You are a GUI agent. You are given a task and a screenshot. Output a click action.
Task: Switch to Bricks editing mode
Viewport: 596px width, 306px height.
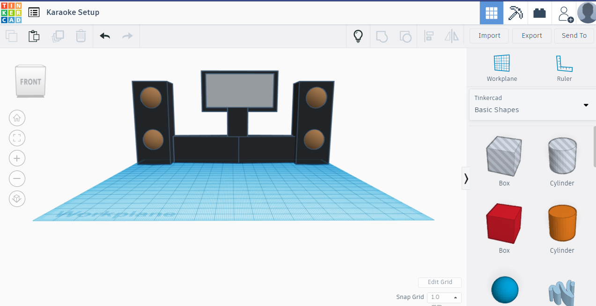pyautogui.click(x=539, y=13)
